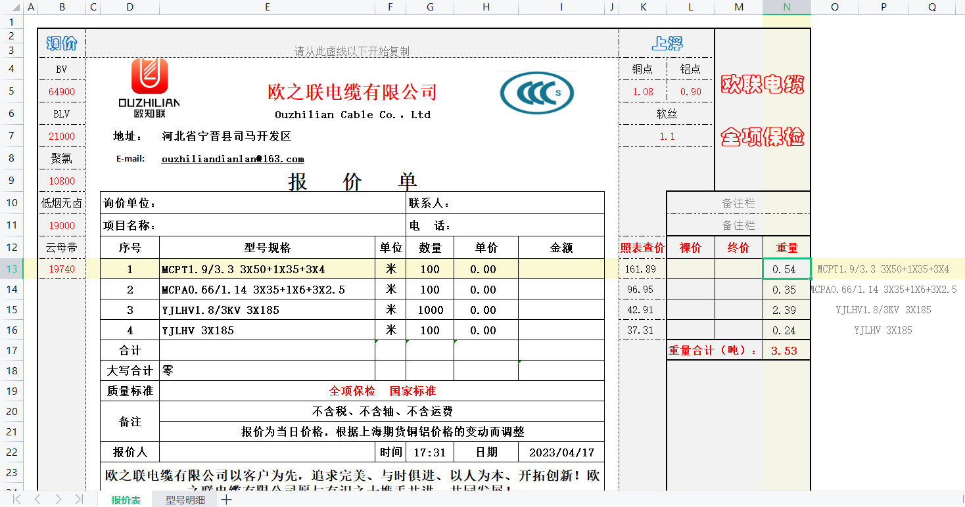Click the 大写合计 value cell 零
The width and height of the screenshot is (965, 507).
[267, 370]
